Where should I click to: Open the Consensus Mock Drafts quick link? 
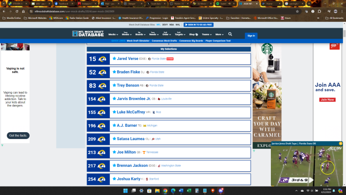[x=165, y=41]
